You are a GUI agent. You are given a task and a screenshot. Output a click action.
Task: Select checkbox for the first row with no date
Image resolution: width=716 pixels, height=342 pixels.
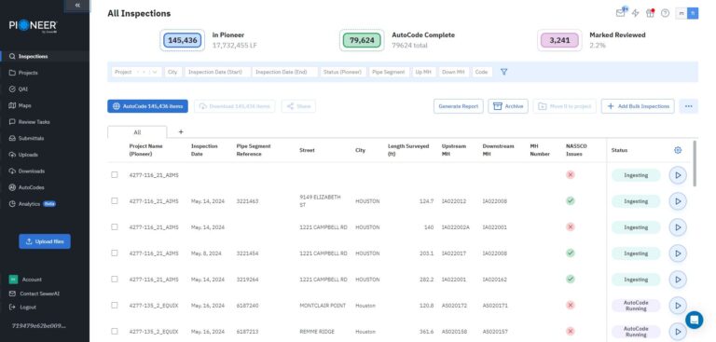tap(115, 175)
